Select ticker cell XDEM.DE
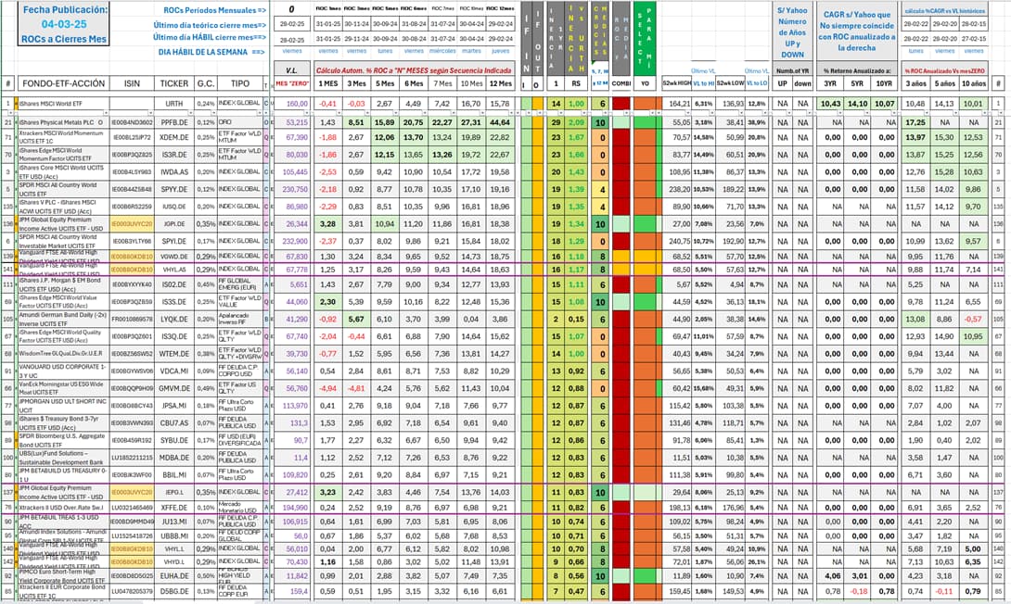Viewport: 1011px width, 604px height. (x=174, y=137)
